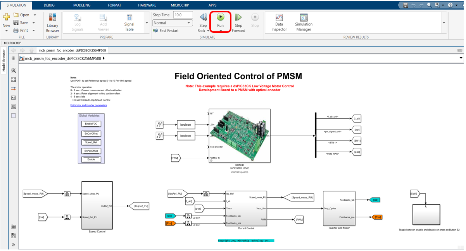This screenshot has height=251, width=466.
Task: Click the Open folder button
Action: tap(22, 15)
